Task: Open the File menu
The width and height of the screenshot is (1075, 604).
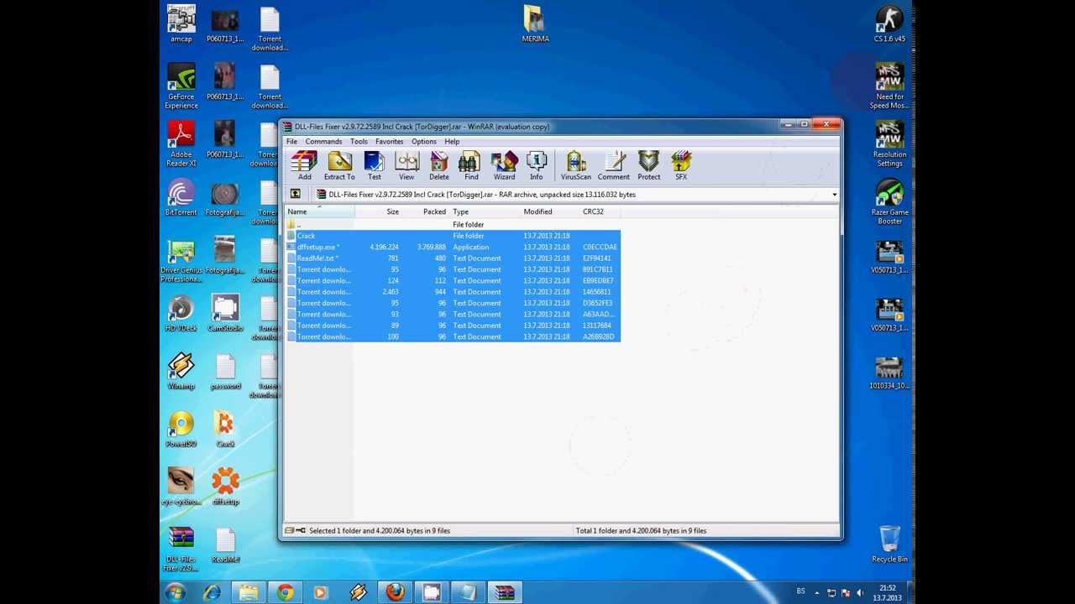Action: 291,142
